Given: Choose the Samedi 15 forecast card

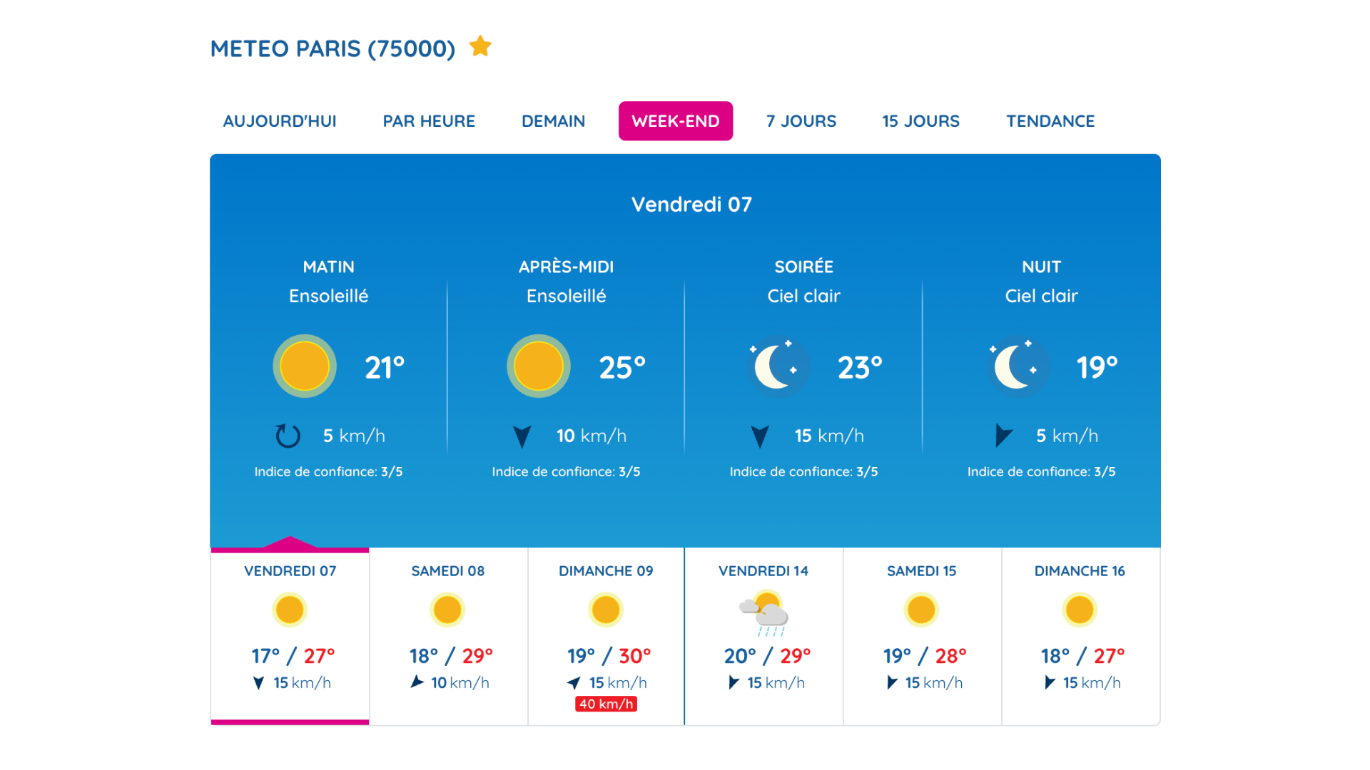Looking at the screenshot, I should pyautogui.click(x=922, y=636).
